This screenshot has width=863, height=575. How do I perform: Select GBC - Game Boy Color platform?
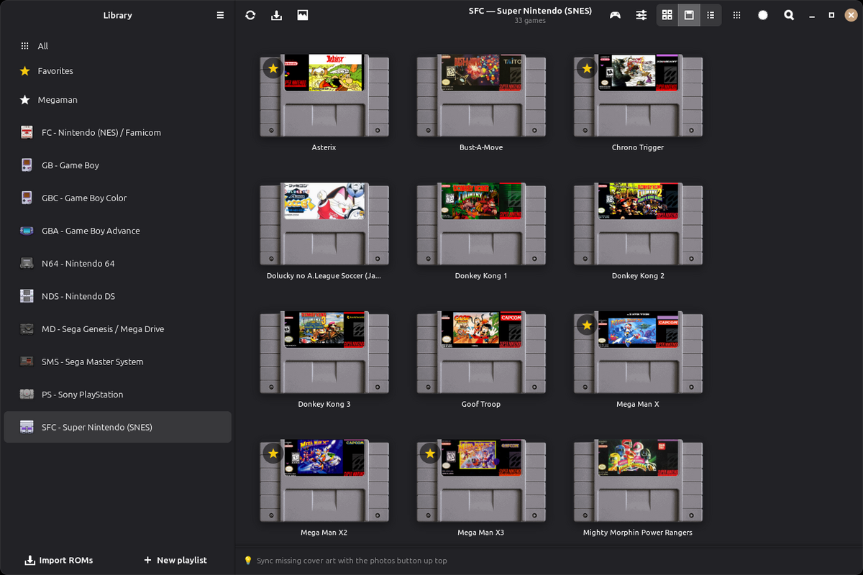[117, 198]
